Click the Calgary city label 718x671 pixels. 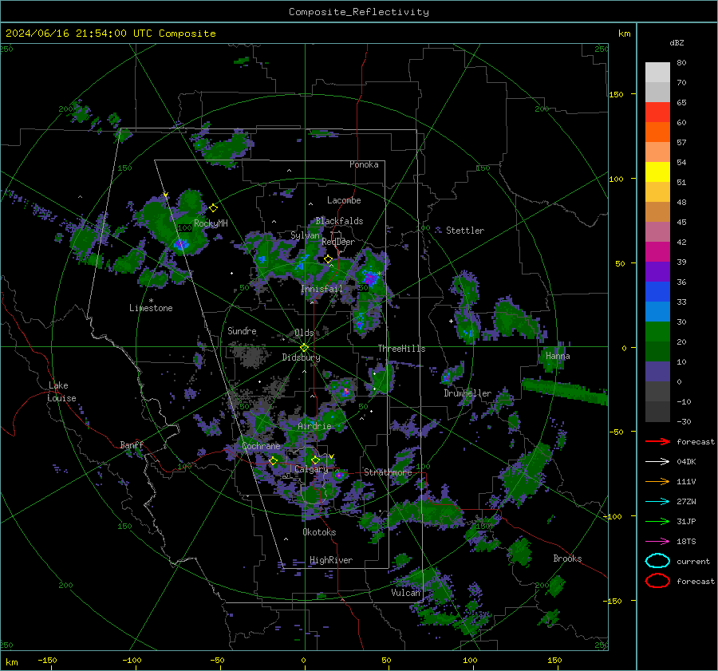click(x=311, y=469)
